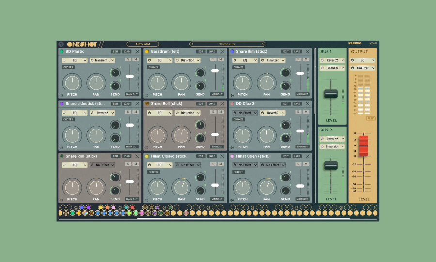Image resolution: width=436 pixels, height=262 pixels.
Task: Click the green color dot next to BD Plastic
Action: point(62,51)
